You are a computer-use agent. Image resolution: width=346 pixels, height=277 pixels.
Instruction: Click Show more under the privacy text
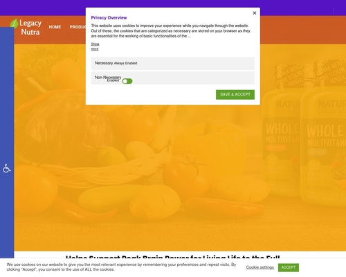95,46
